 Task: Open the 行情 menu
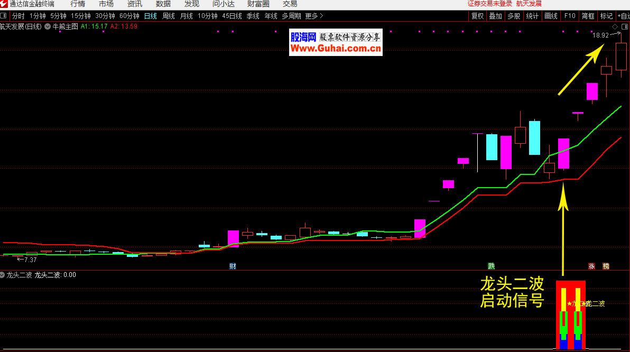click(78, 4)
